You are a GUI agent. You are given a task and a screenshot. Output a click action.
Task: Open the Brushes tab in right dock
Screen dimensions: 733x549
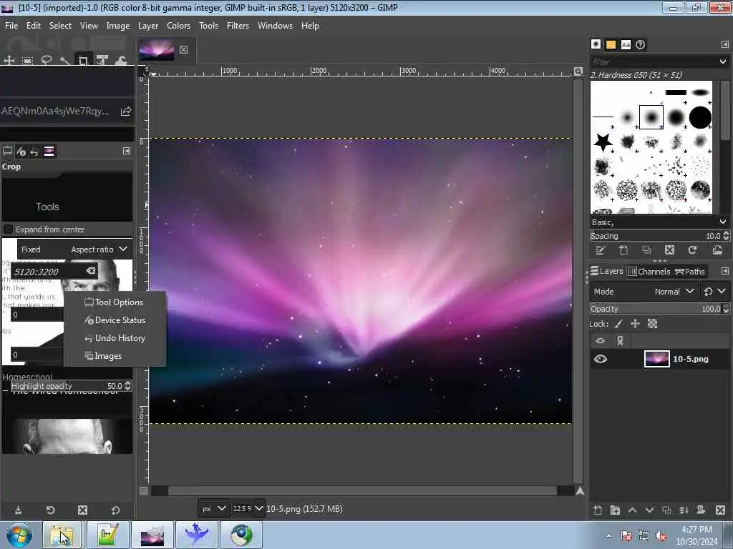point(596,44)
